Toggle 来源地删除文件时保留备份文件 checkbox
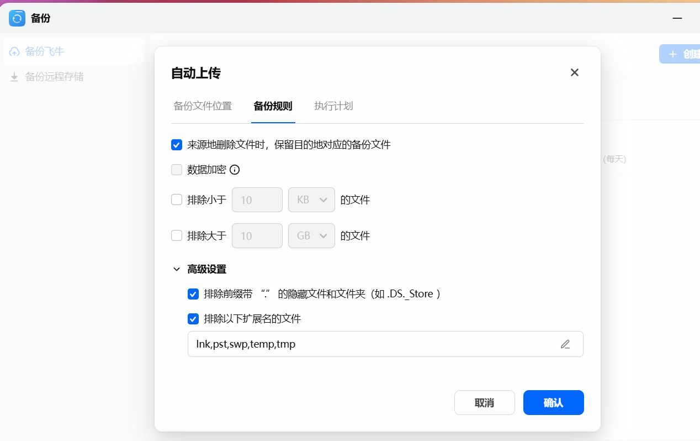 coord(177,145)
